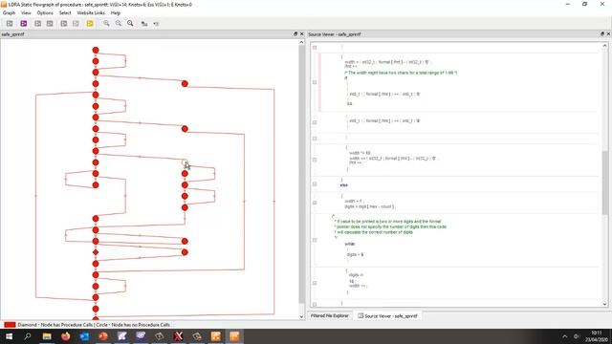Viewport: 612px width, 344px height.
Task: Float the safe_sprintf flowgraph panel
Action: click(295, 34)
